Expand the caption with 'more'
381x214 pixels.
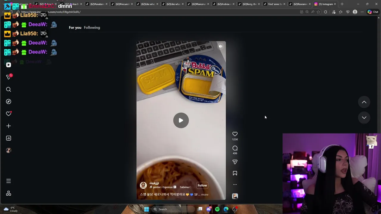(x=205, y=194)
